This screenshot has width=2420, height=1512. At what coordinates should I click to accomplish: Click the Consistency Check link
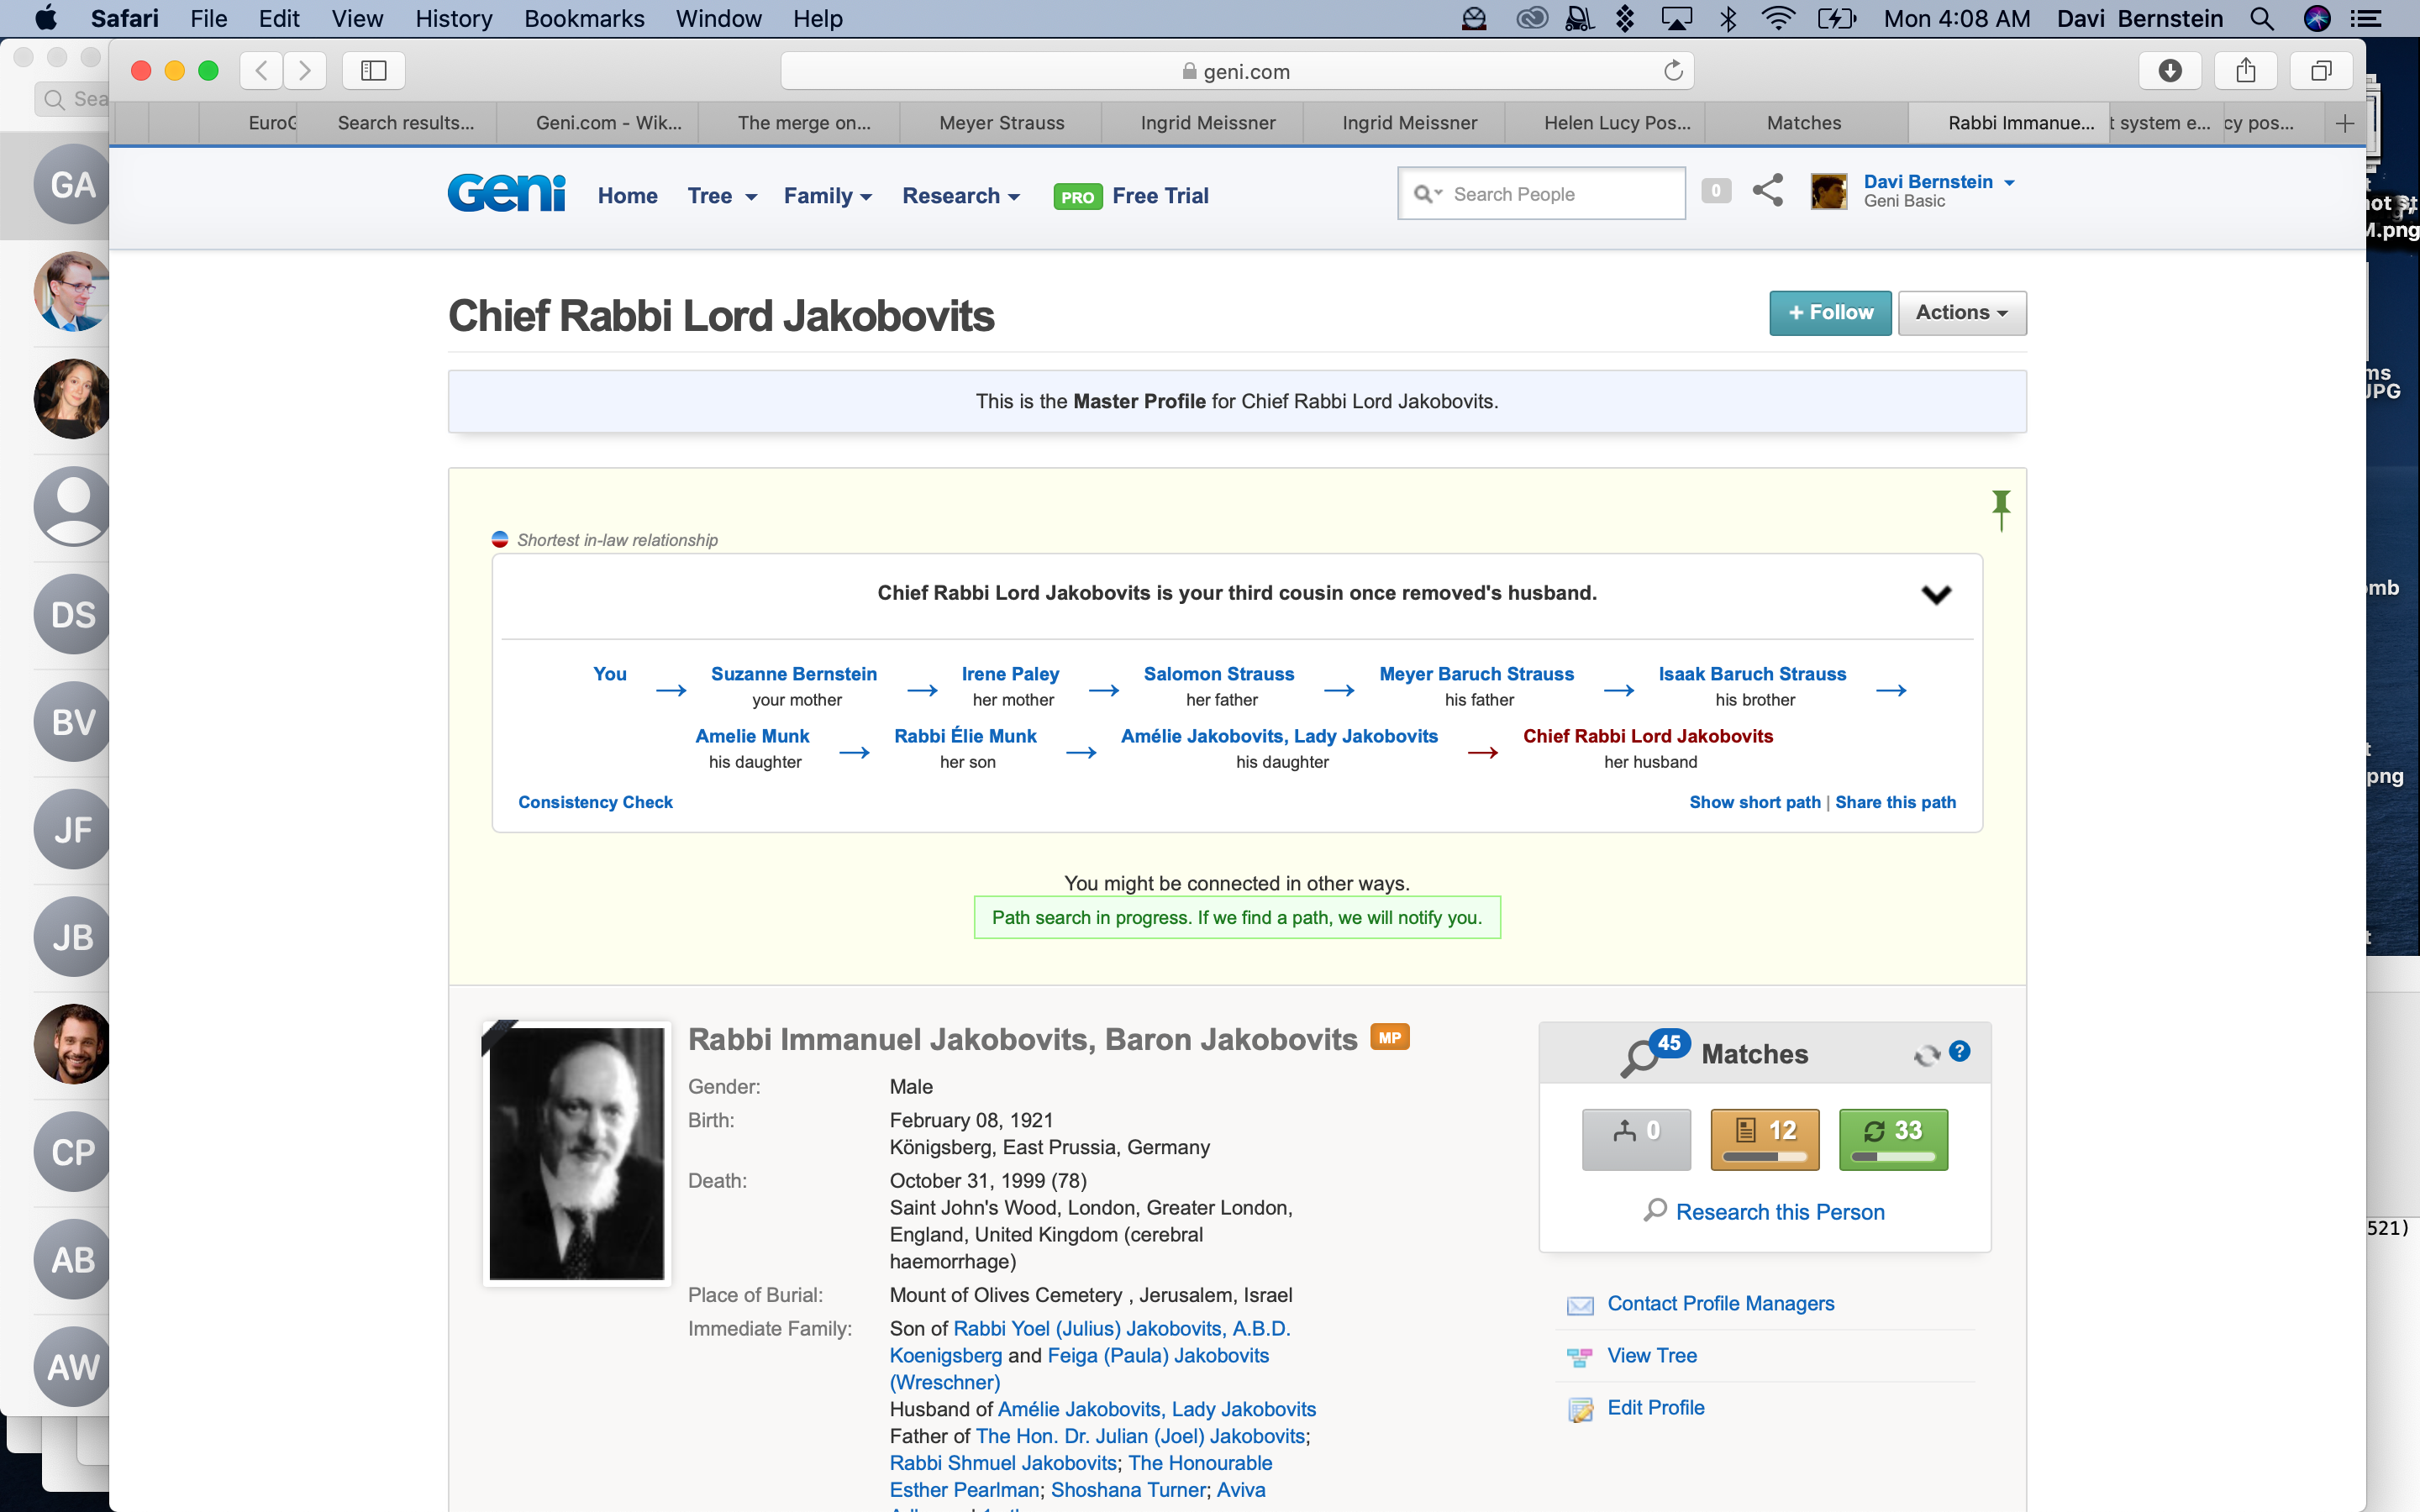[x=595, y=802]
